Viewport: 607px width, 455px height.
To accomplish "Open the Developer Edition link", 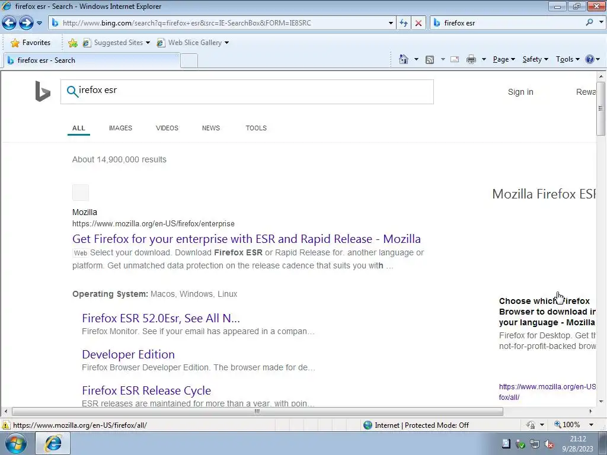I will click(128, 354).
